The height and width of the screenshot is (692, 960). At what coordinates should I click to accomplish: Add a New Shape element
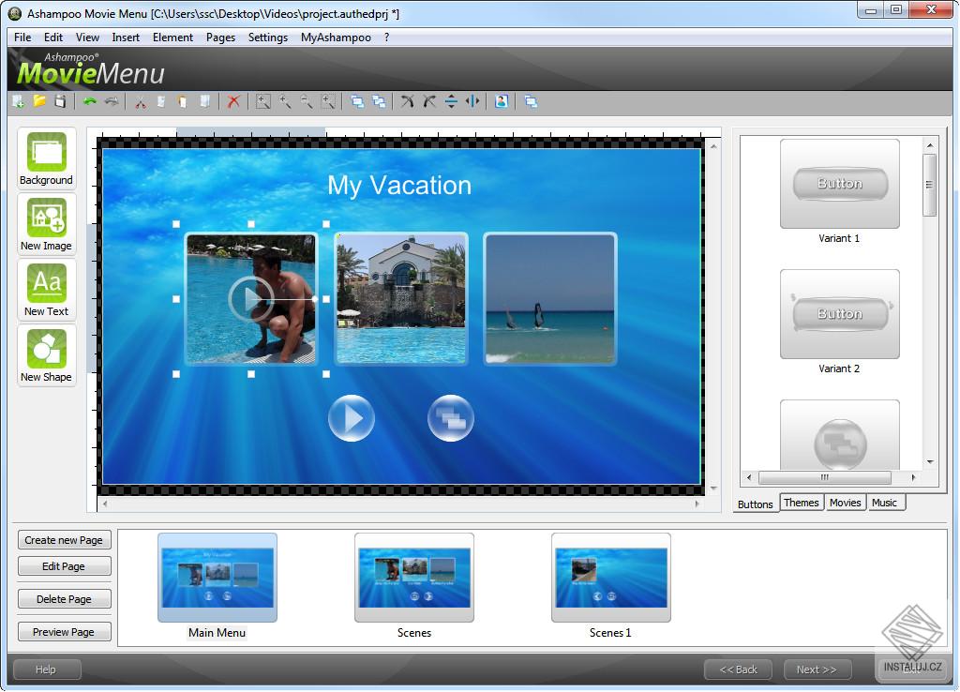pyautogui.click(x=47, y=355)
